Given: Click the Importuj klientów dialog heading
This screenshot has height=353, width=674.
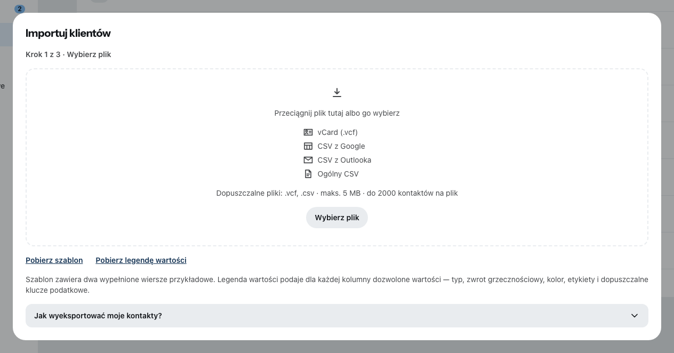Looking at the screenshot, I should pos(68,33).
